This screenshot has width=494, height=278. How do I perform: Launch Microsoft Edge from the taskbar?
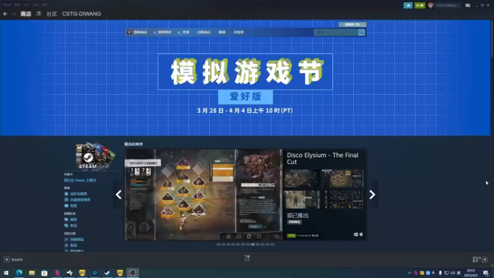click(19, 273)
